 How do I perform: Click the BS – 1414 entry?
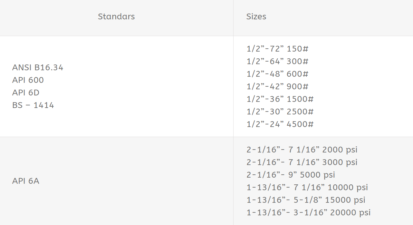[x=33, y=105]
